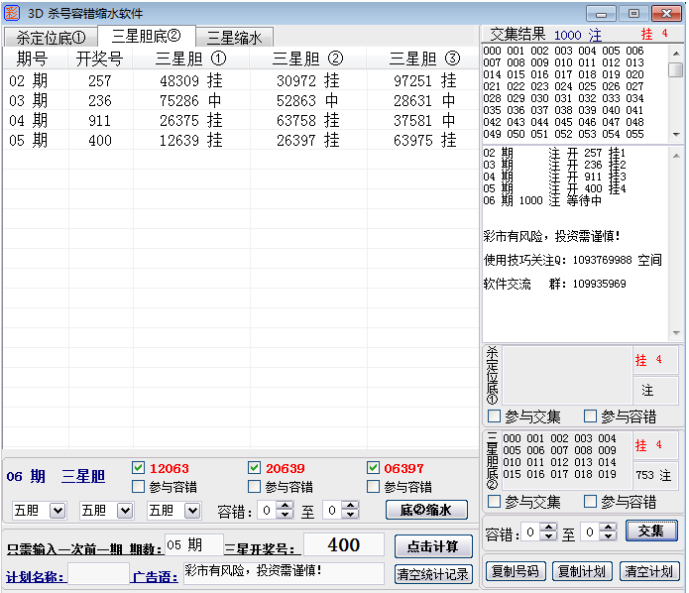Click the 交集 button

point(651,532)
